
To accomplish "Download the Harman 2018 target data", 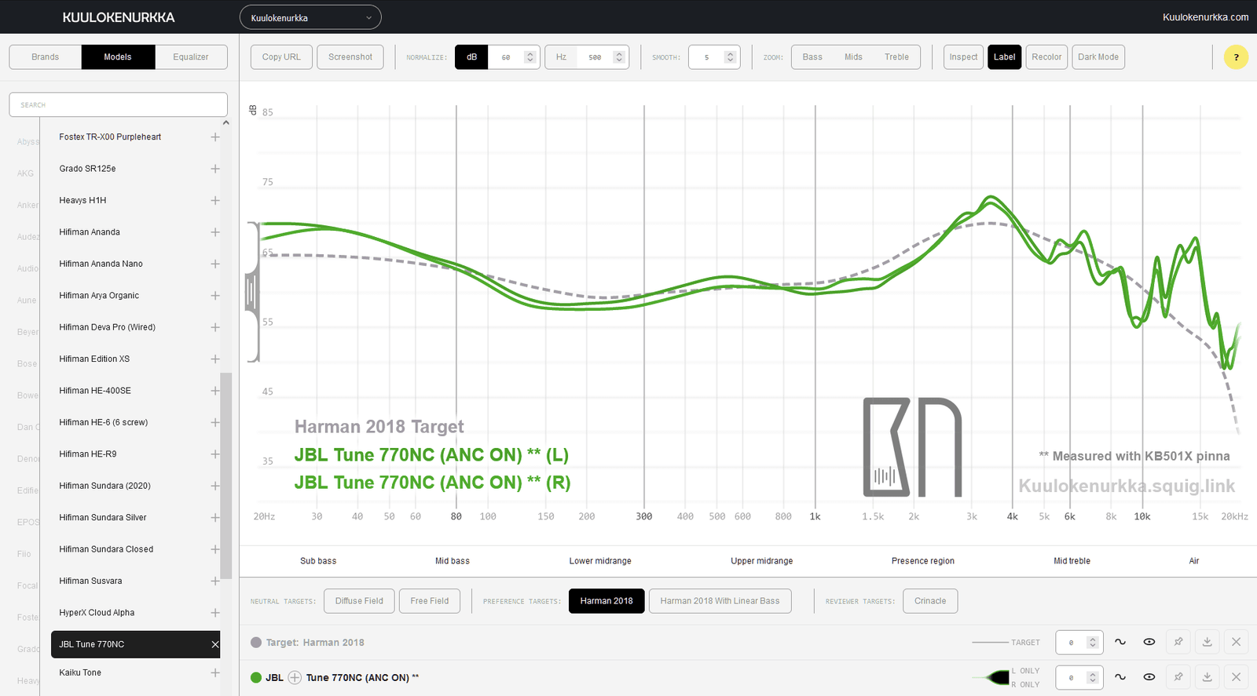I will tap(1207, 642).
